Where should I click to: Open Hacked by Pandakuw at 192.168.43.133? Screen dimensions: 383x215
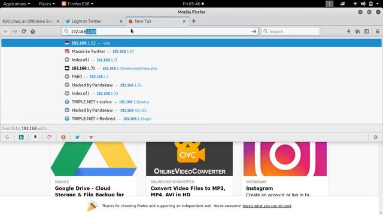point(191,110)
